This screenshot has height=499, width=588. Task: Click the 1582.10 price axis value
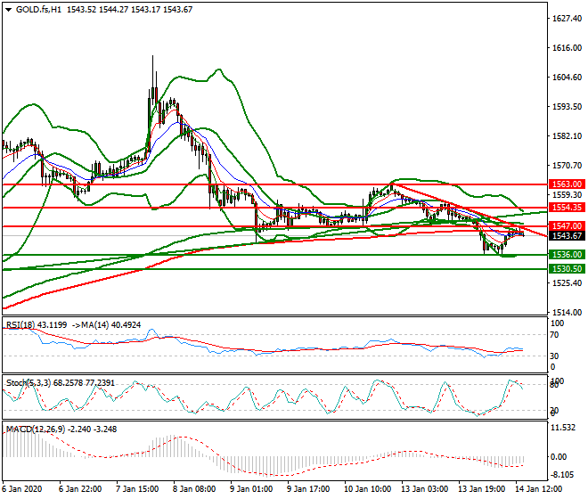pos(568,135)
